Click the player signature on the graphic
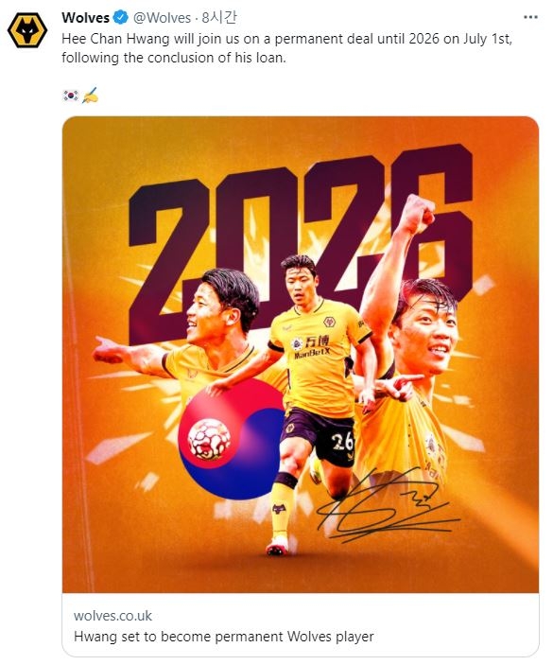Screen dimensions: 553x665 point(387,506)
